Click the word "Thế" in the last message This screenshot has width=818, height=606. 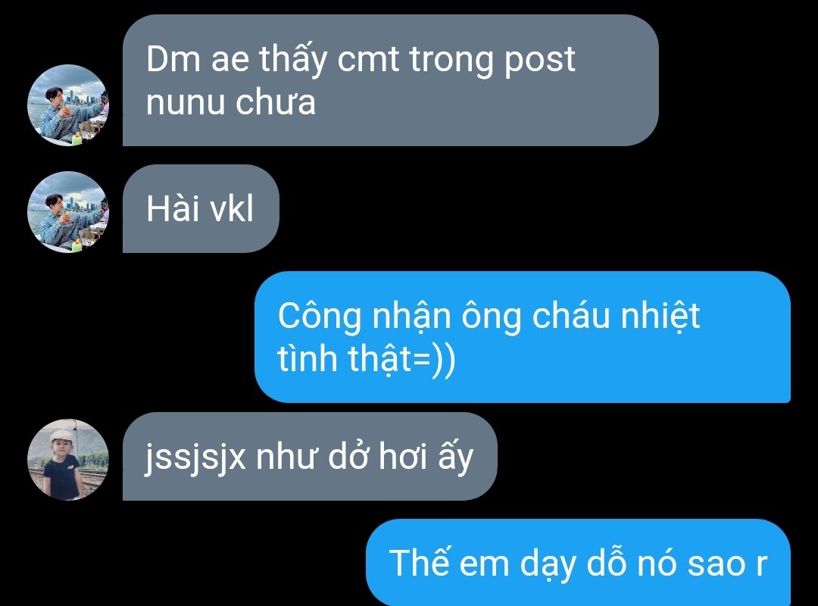pyautogui.click(x=419, y=561)
